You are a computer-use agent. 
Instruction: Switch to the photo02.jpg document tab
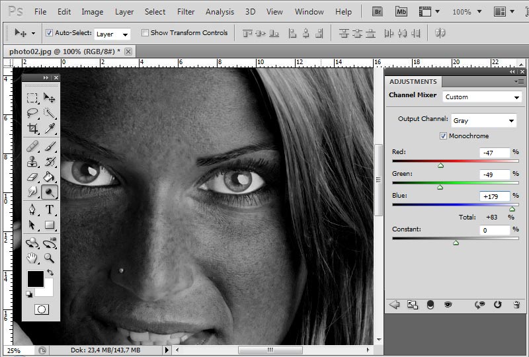coord(64,51)
